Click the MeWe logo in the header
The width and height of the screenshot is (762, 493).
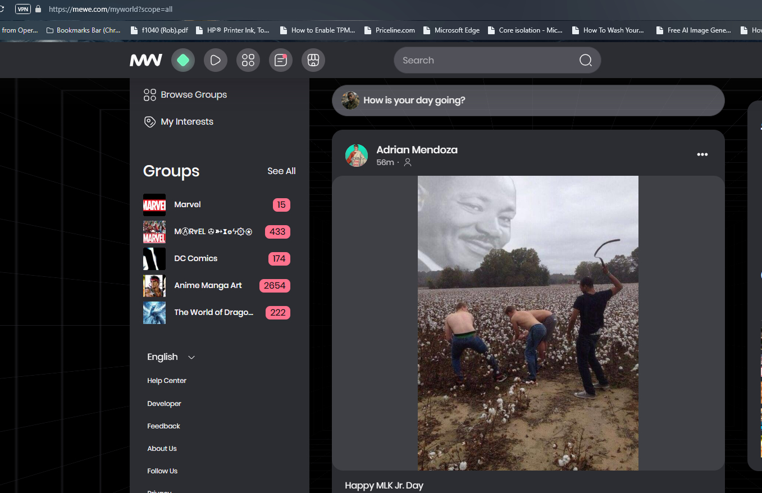[x=146, y=60]
